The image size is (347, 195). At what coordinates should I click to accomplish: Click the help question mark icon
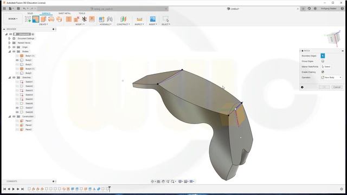[x=342, y=9]
